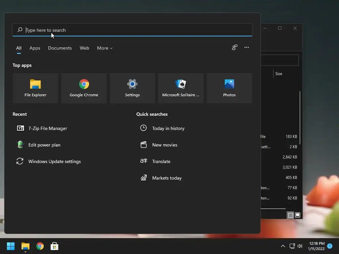This screenshot has width=339, height=254.
Task: Switch to large icons view in background window
Action: click(x=298, y=215)
